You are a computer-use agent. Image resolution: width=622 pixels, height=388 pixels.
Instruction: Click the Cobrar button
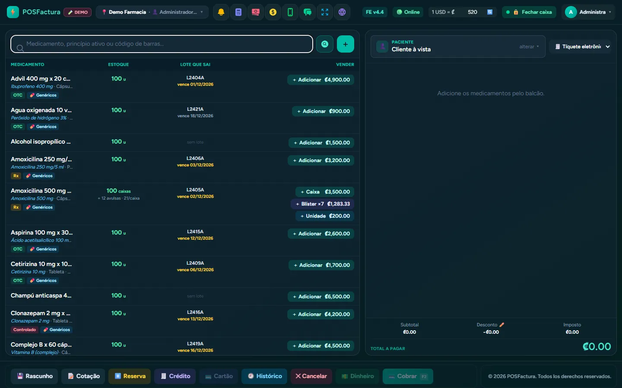tap(408, 376)
